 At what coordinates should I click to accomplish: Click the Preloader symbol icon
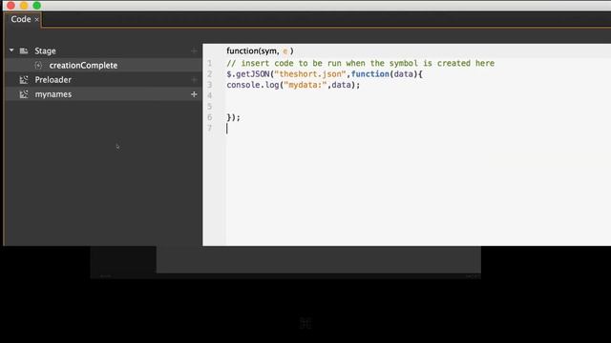click(24, 80)
